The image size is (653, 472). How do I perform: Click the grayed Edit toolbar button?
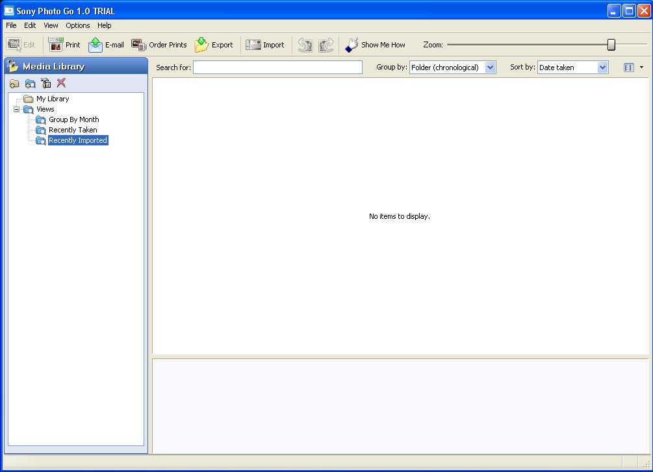[21, 45]
